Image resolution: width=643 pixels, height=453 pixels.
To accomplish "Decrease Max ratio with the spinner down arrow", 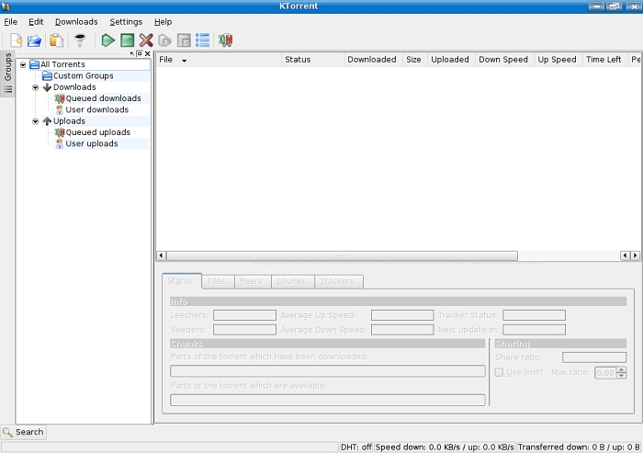I will (622, 376).
